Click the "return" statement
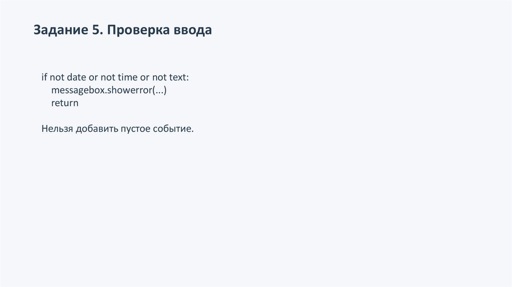Screen dimensions: 512x287 (x=64, y=103)
